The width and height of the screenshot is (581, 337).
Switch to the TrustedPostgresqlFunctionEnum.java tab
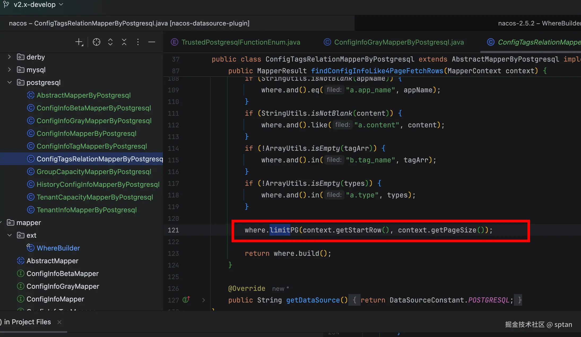pyautogui.click(x=240, y=42)
